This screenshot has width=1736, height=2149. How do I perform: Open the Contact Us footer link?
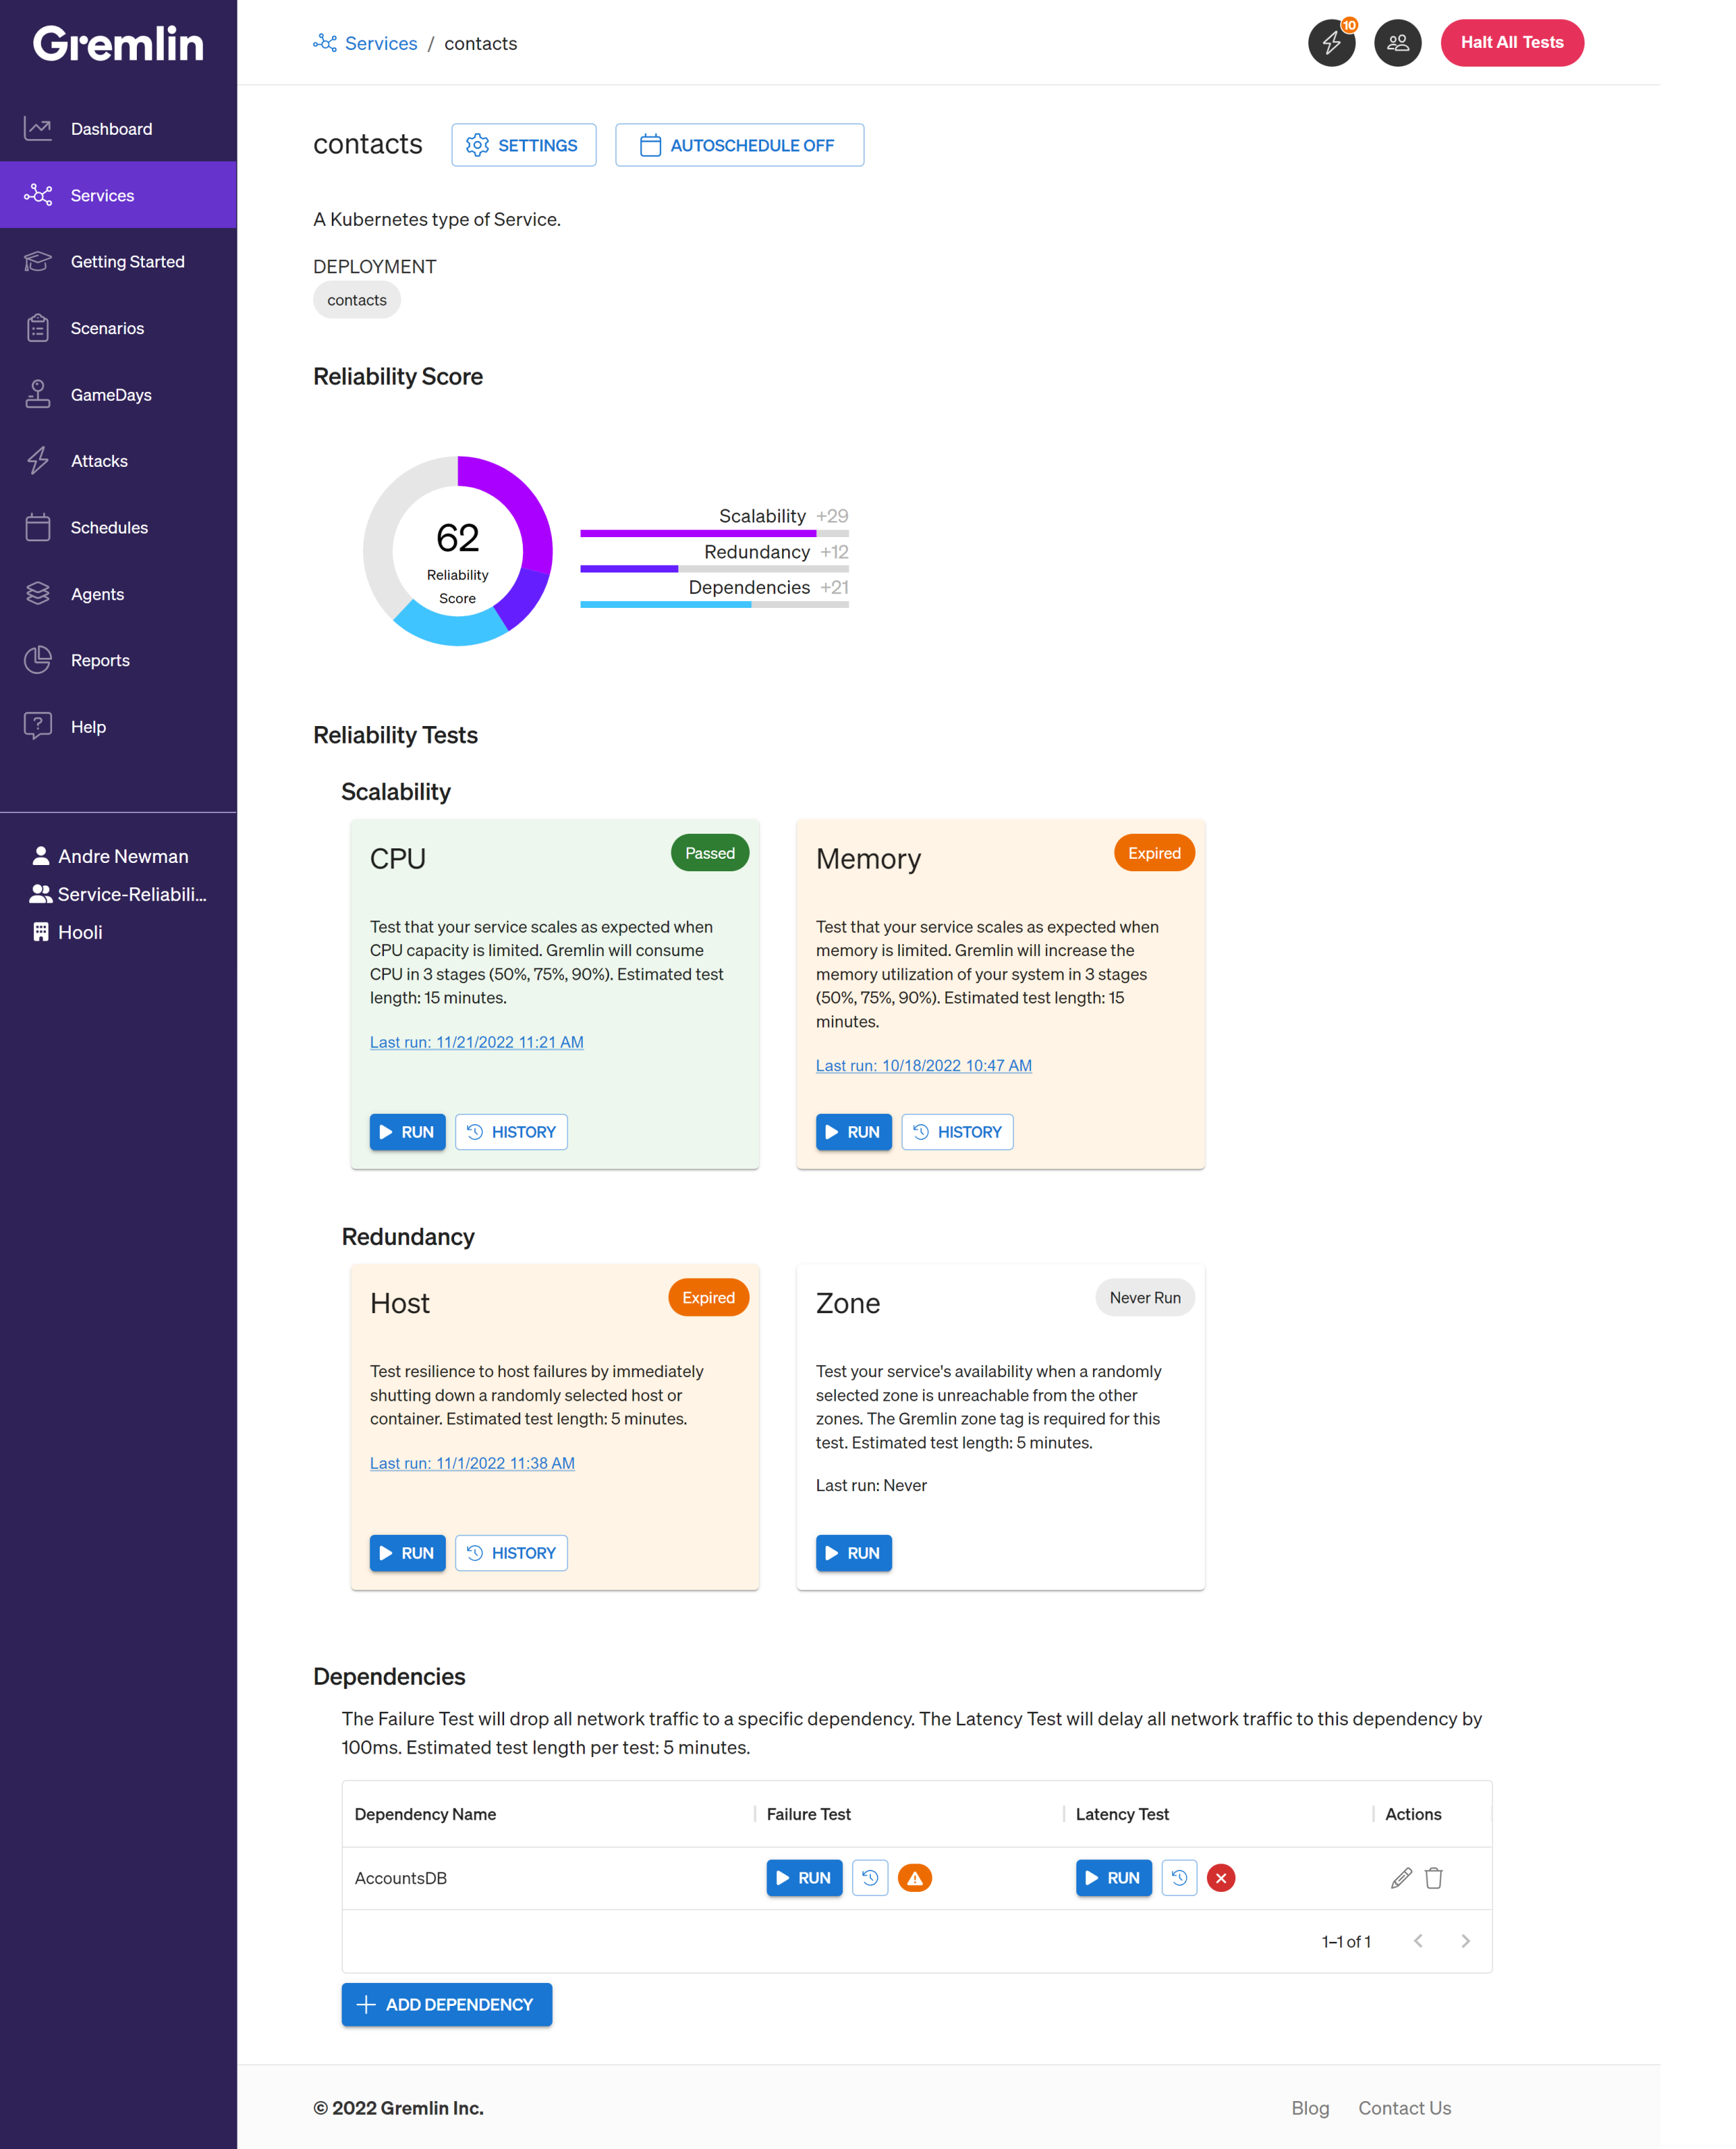coord(1404,2108)
